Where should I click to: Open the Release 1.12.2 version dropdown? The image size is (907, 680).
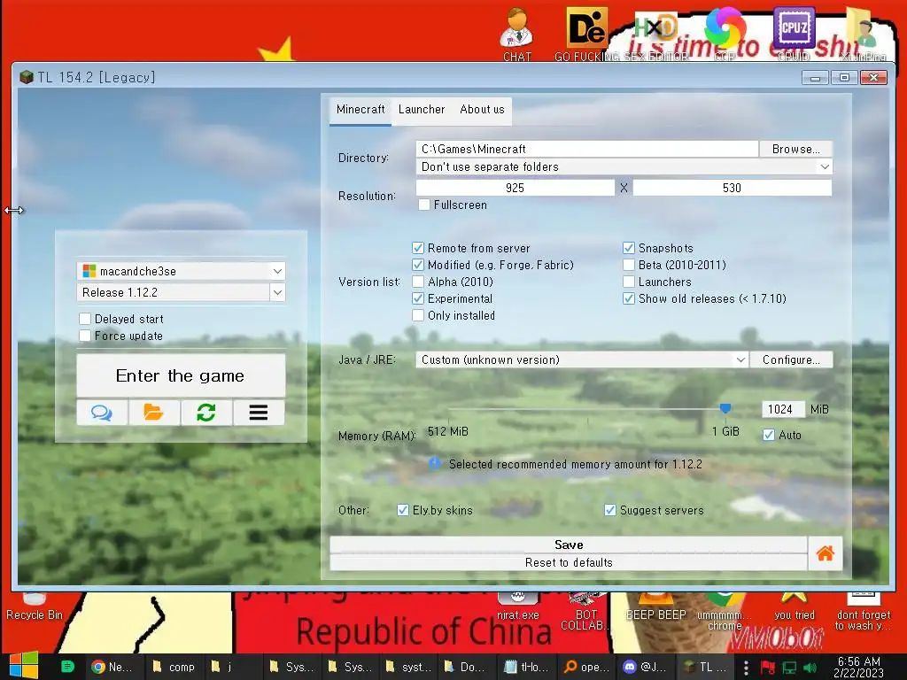tap(277, 292)
